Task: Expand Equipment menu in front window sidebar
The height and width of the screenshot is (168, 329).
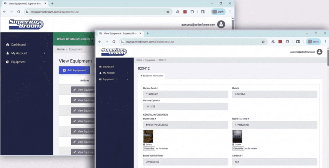Action: click(x=128, y=79)
